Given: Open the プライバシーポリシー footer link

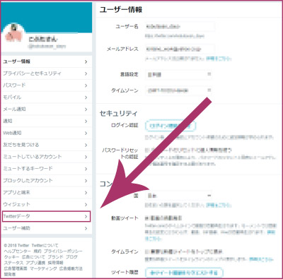Looking at the screenshot, I should pos(63,251).
